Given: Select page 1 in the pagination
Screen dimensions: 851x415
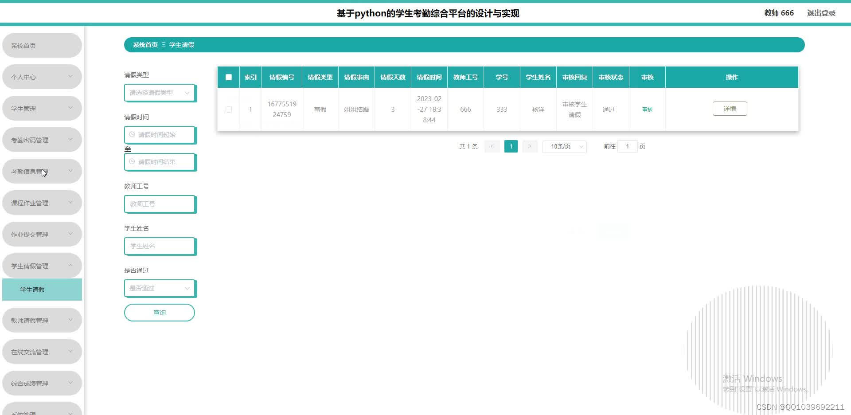Looking at the screenshot, I should pos(511,146).
